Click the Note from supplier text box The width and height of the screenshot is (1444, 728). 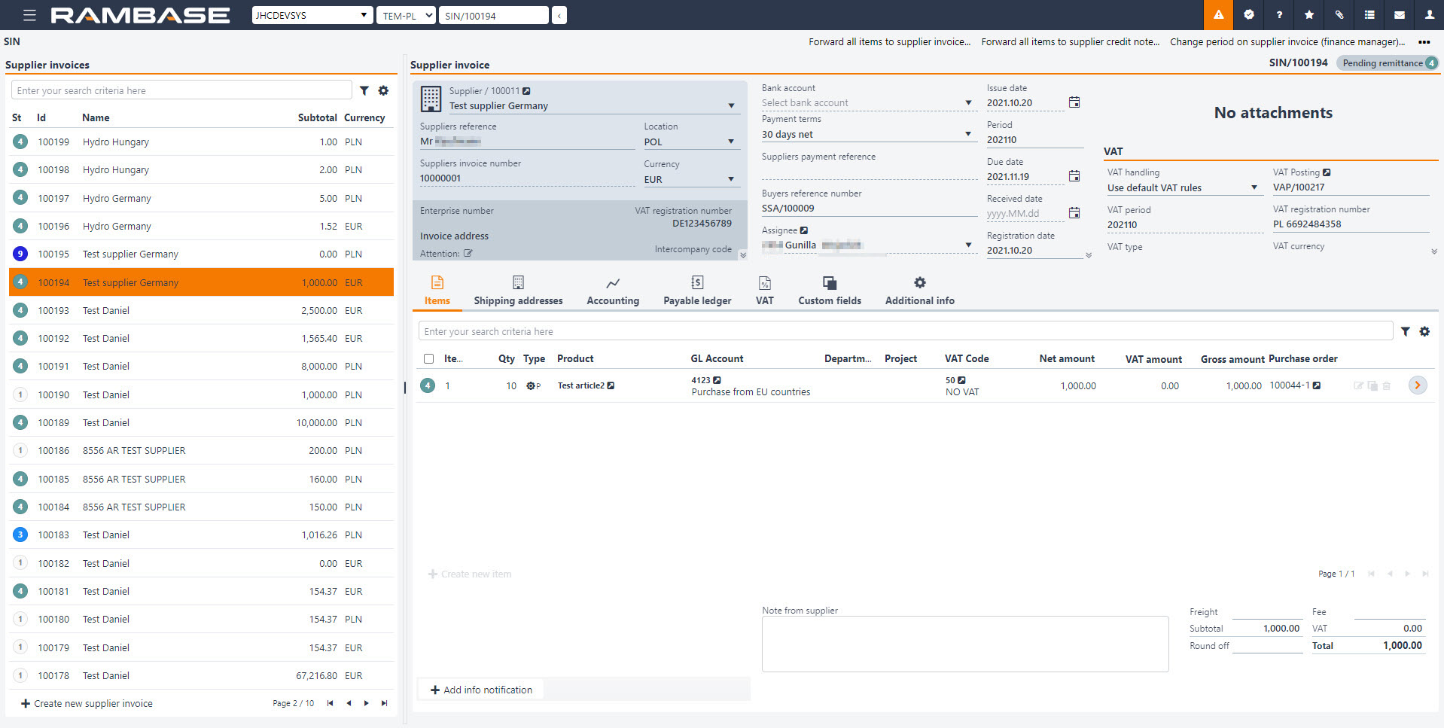(x=964, y=644)
